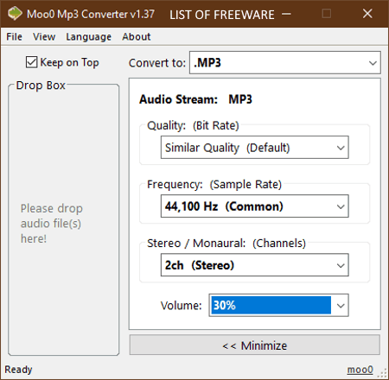
Task: Open the View menu
Action: [x=44, y=36]
